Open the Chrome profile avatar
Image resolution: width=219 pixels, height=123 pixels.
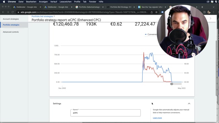(x=209, y=12)
